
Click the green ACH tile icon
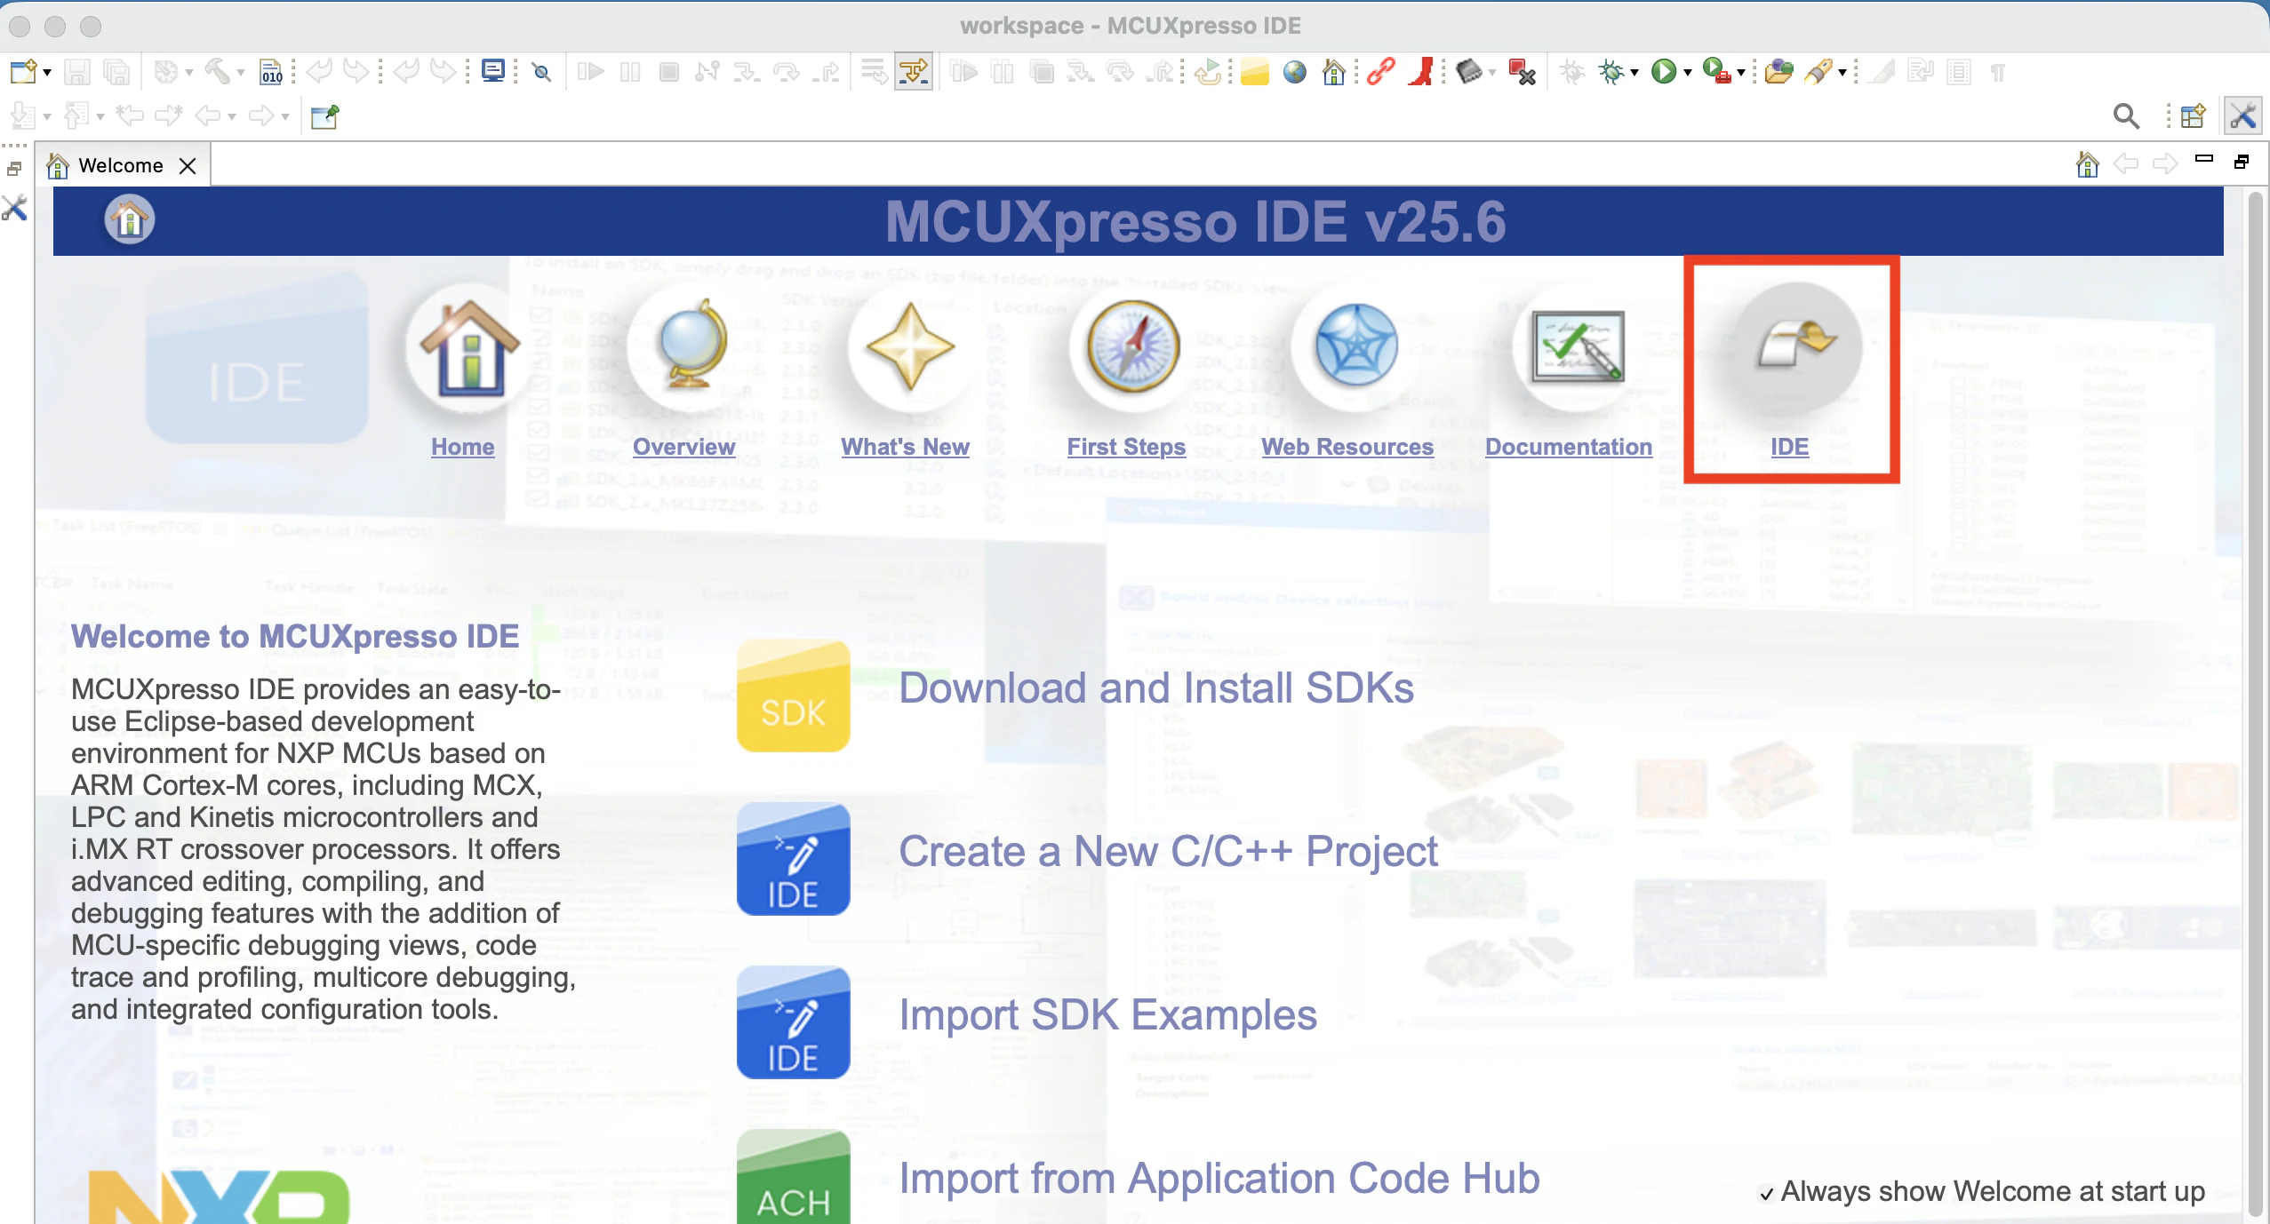point(793,1176)
